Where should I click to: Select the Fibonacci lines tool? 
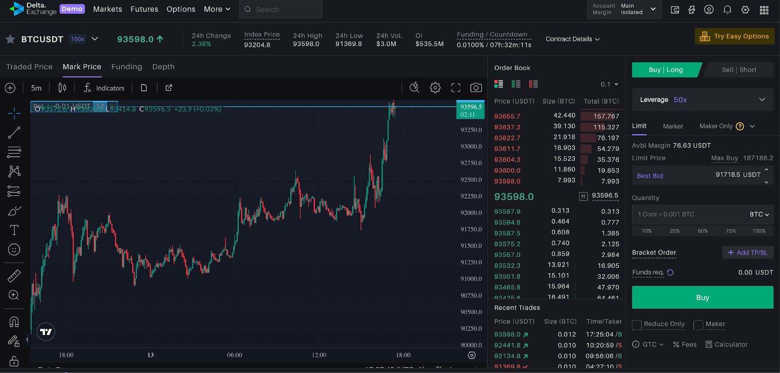[x=14, y=152]
